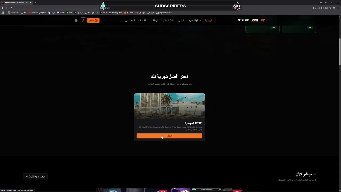Open the VPN shield icon in toolbar
The width and height of the screenshot is (341, 192).
click(x=334, y=8)
